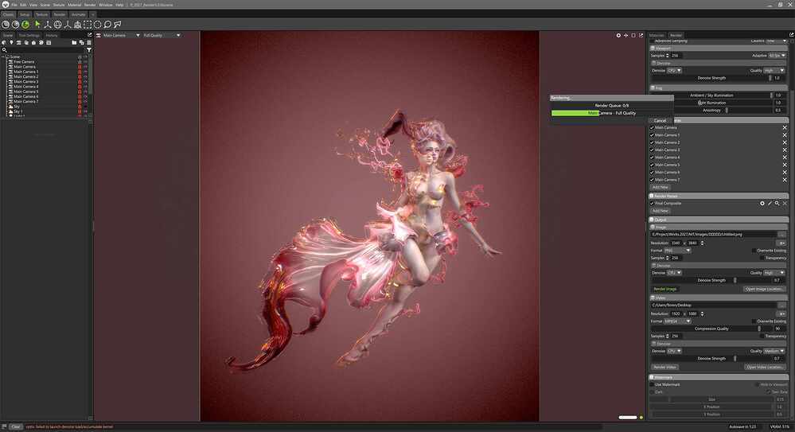Browse for the video output path

tap(781, 306)
